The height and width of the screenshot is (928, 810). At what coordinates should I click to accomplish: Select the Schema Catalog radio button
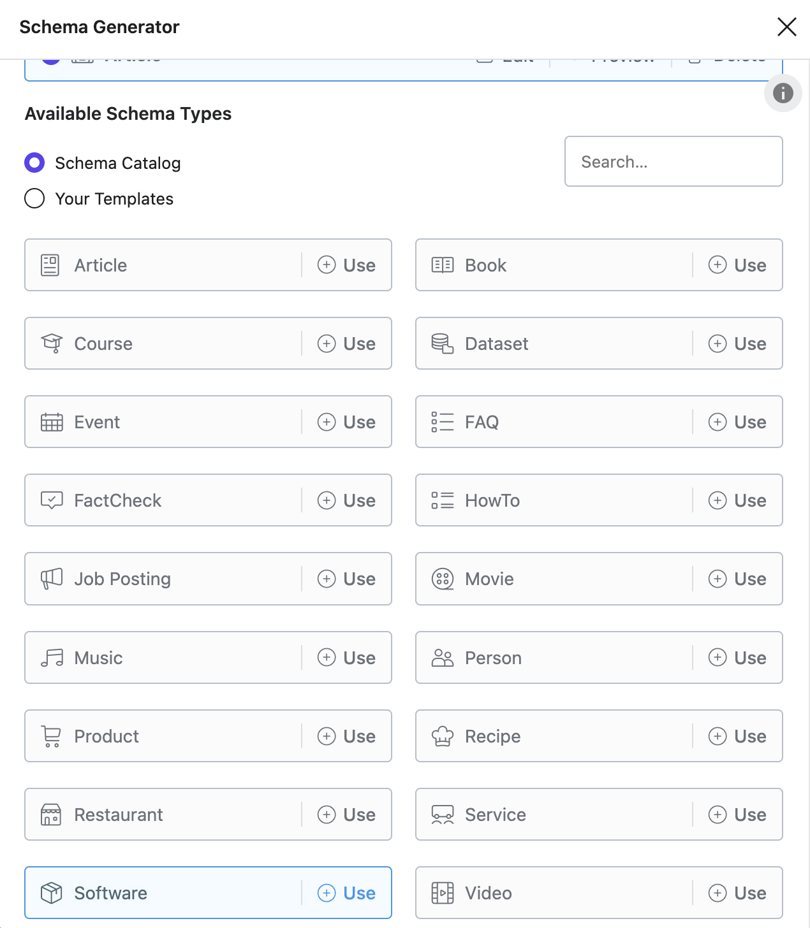click(34, 163)
